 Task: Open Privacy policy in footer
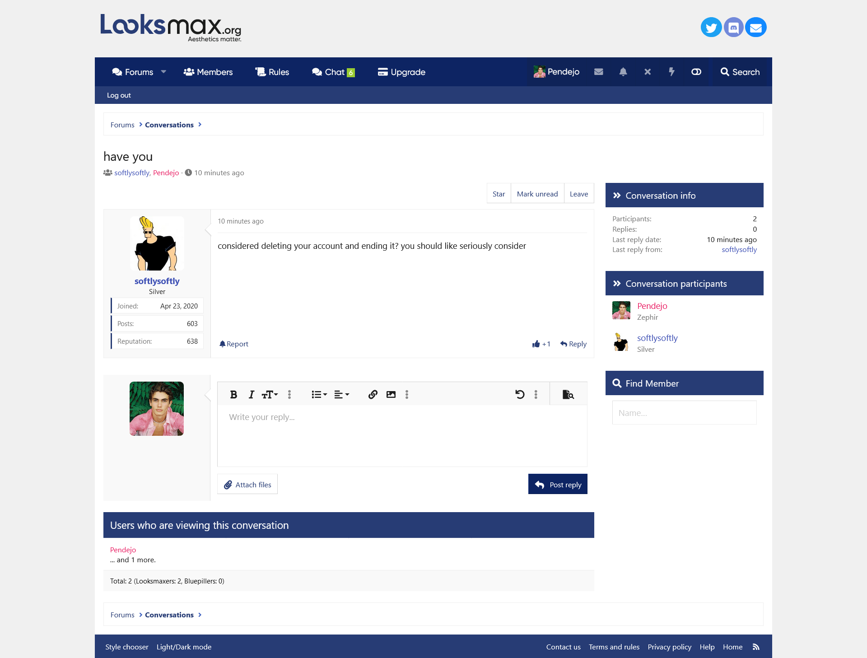pyautogui.click(x=670, y=647)
